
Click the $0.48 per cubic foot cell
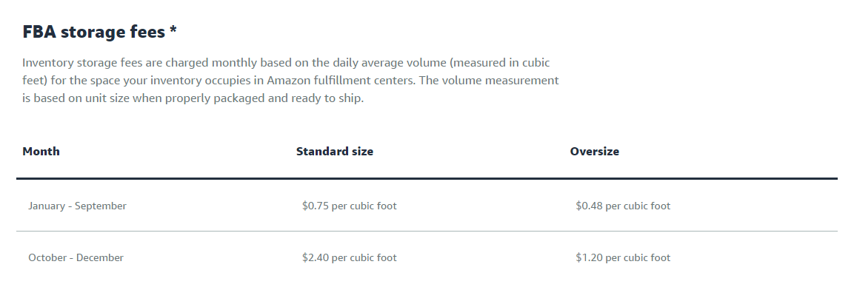pyautogui.click(x=623, y=206)
